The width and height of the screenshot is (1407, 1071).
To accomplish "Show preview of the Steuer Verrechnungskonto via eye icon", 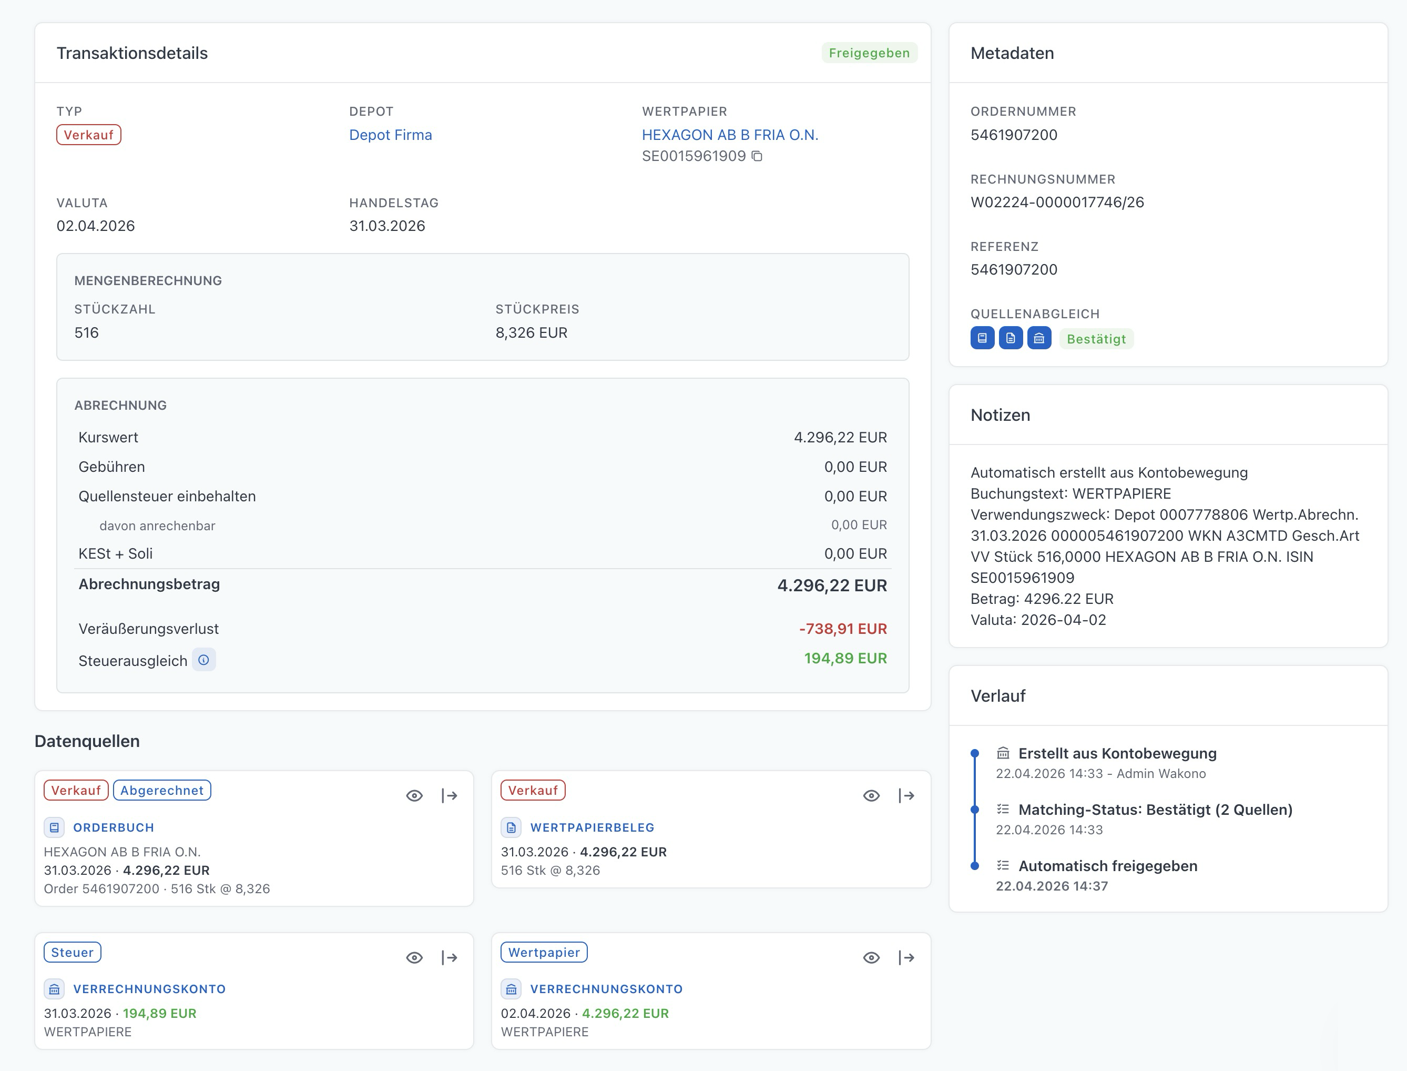I will coord(415,957).
